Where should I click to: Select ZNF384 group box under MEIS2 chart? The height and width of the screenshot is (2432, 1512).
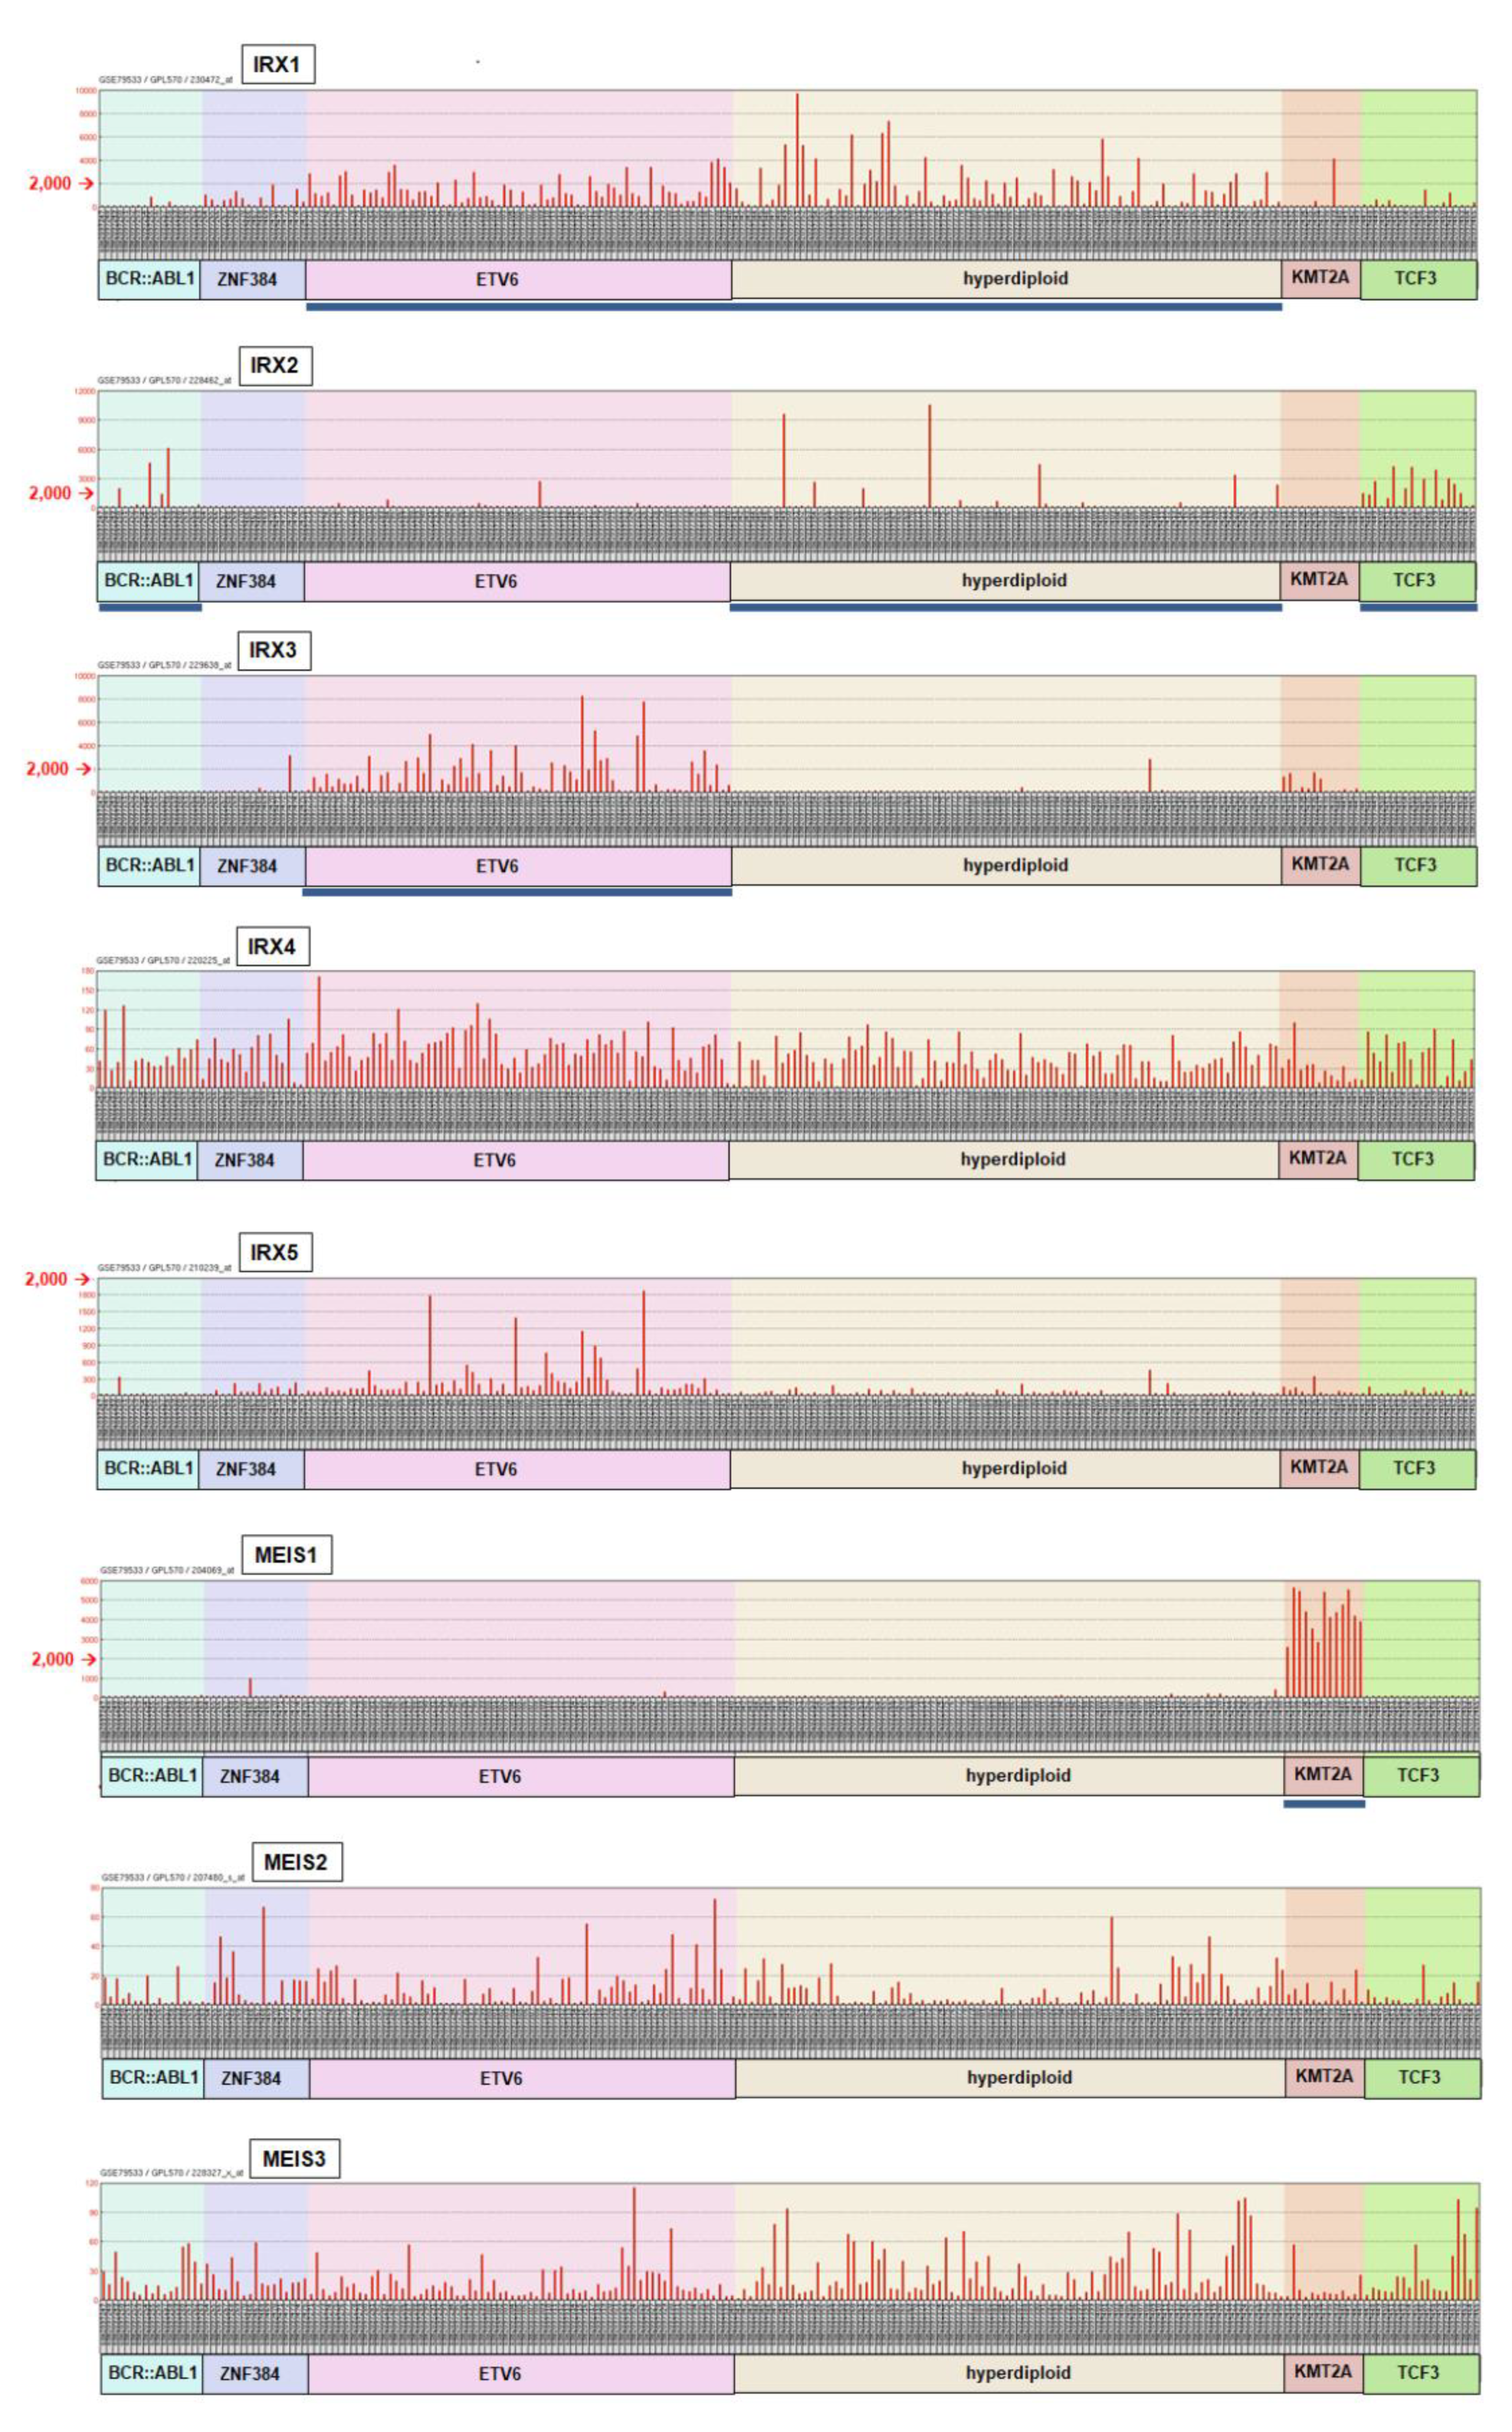pos(256,2077)
